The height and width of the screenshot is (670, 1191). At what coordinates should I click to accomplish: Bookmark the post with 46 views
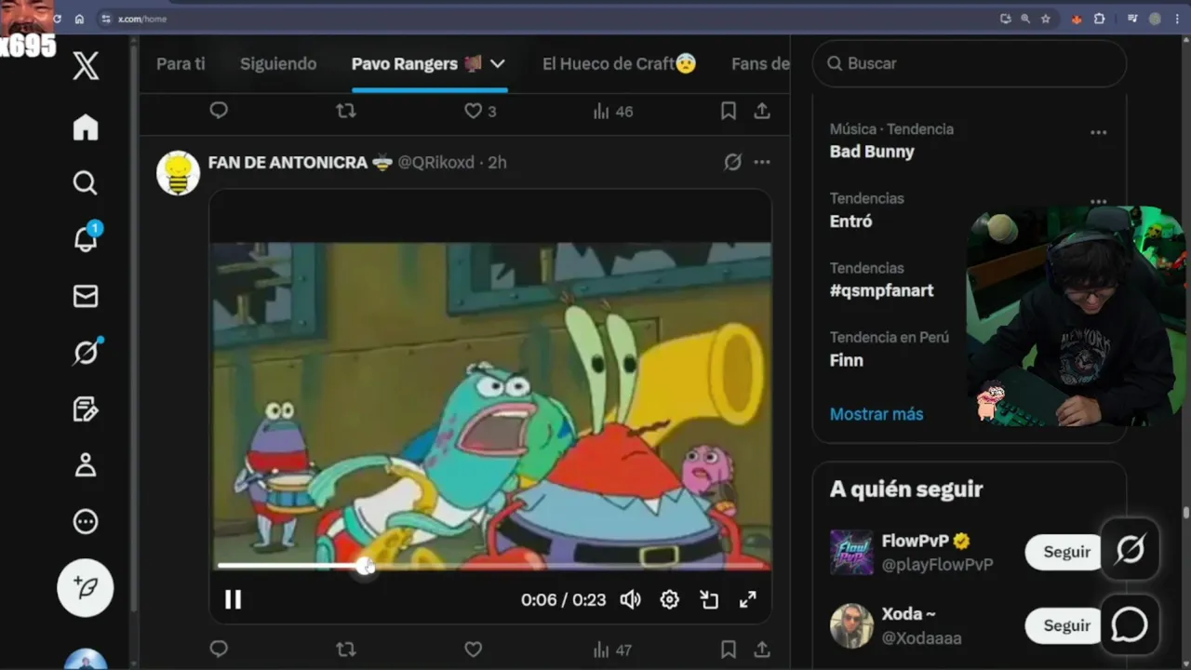[x=729, y=111]
